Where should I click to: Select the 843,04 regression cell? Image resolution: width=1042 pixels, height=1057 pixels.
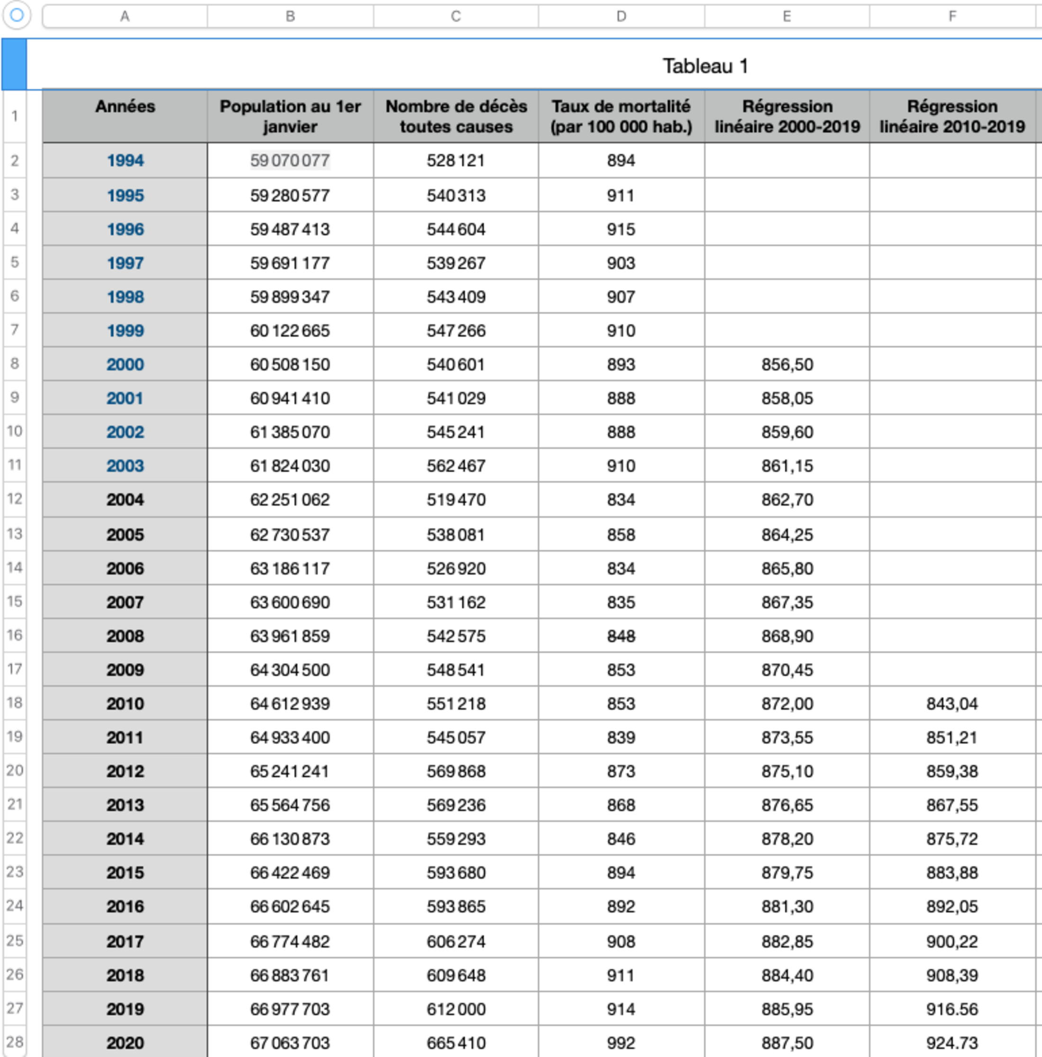(952, 704)
